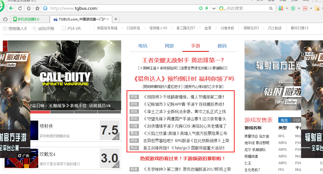Image resolution: width=323 pixels, height=174 pixels.
Task: Close the right floating ad via 关闭
Action: [307, 54]
